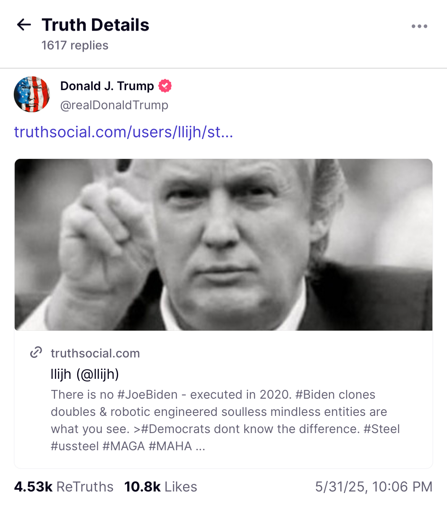Open the "Donald J. Trump" display name
Image resolution: width=447 pixels, height=506 pixels.
(107, 86)
